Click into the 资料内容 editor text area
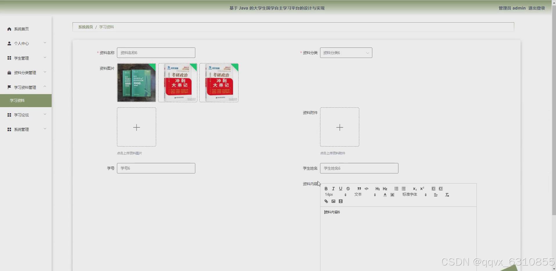This screenshot has height=271, width=556. click(x=398, y=239)
